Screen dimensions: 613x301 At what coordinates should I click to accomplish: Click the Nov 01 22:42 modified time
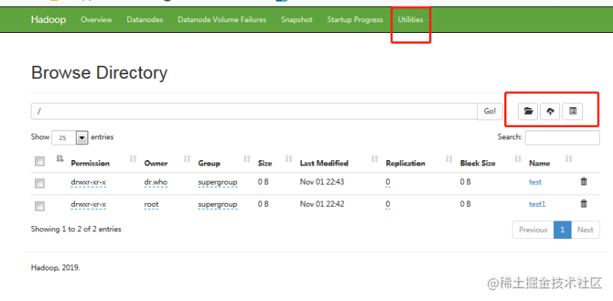tap(322, 204)
